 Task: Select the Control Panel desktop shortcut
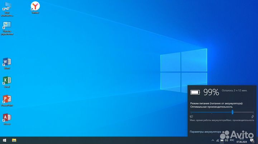(x=7, y=28)
